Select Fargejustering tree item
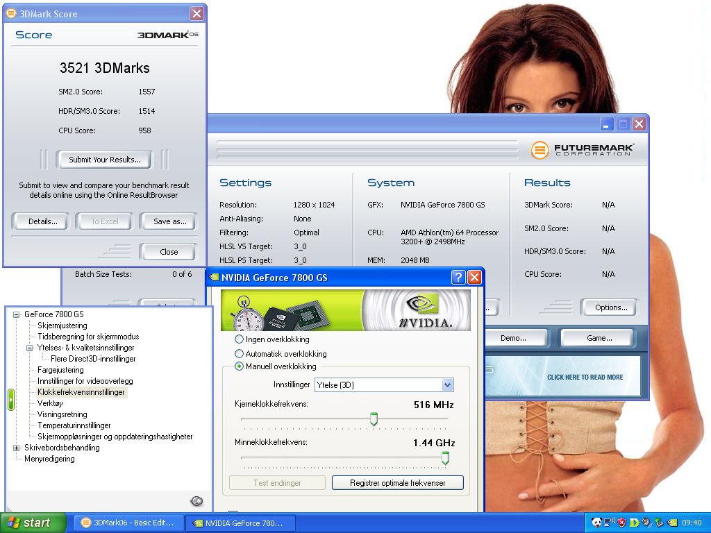Screen dimensions: 711x533 [x=60, y=370]
